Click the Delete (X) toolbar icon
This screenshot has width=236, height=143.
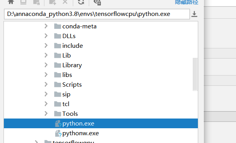point(65,2)
